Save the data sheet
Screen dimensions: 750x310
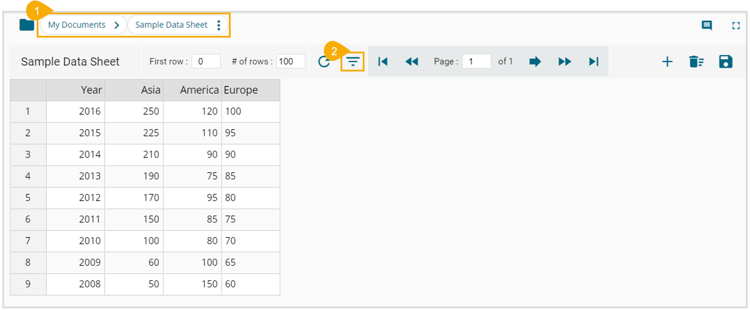(726, 62)
